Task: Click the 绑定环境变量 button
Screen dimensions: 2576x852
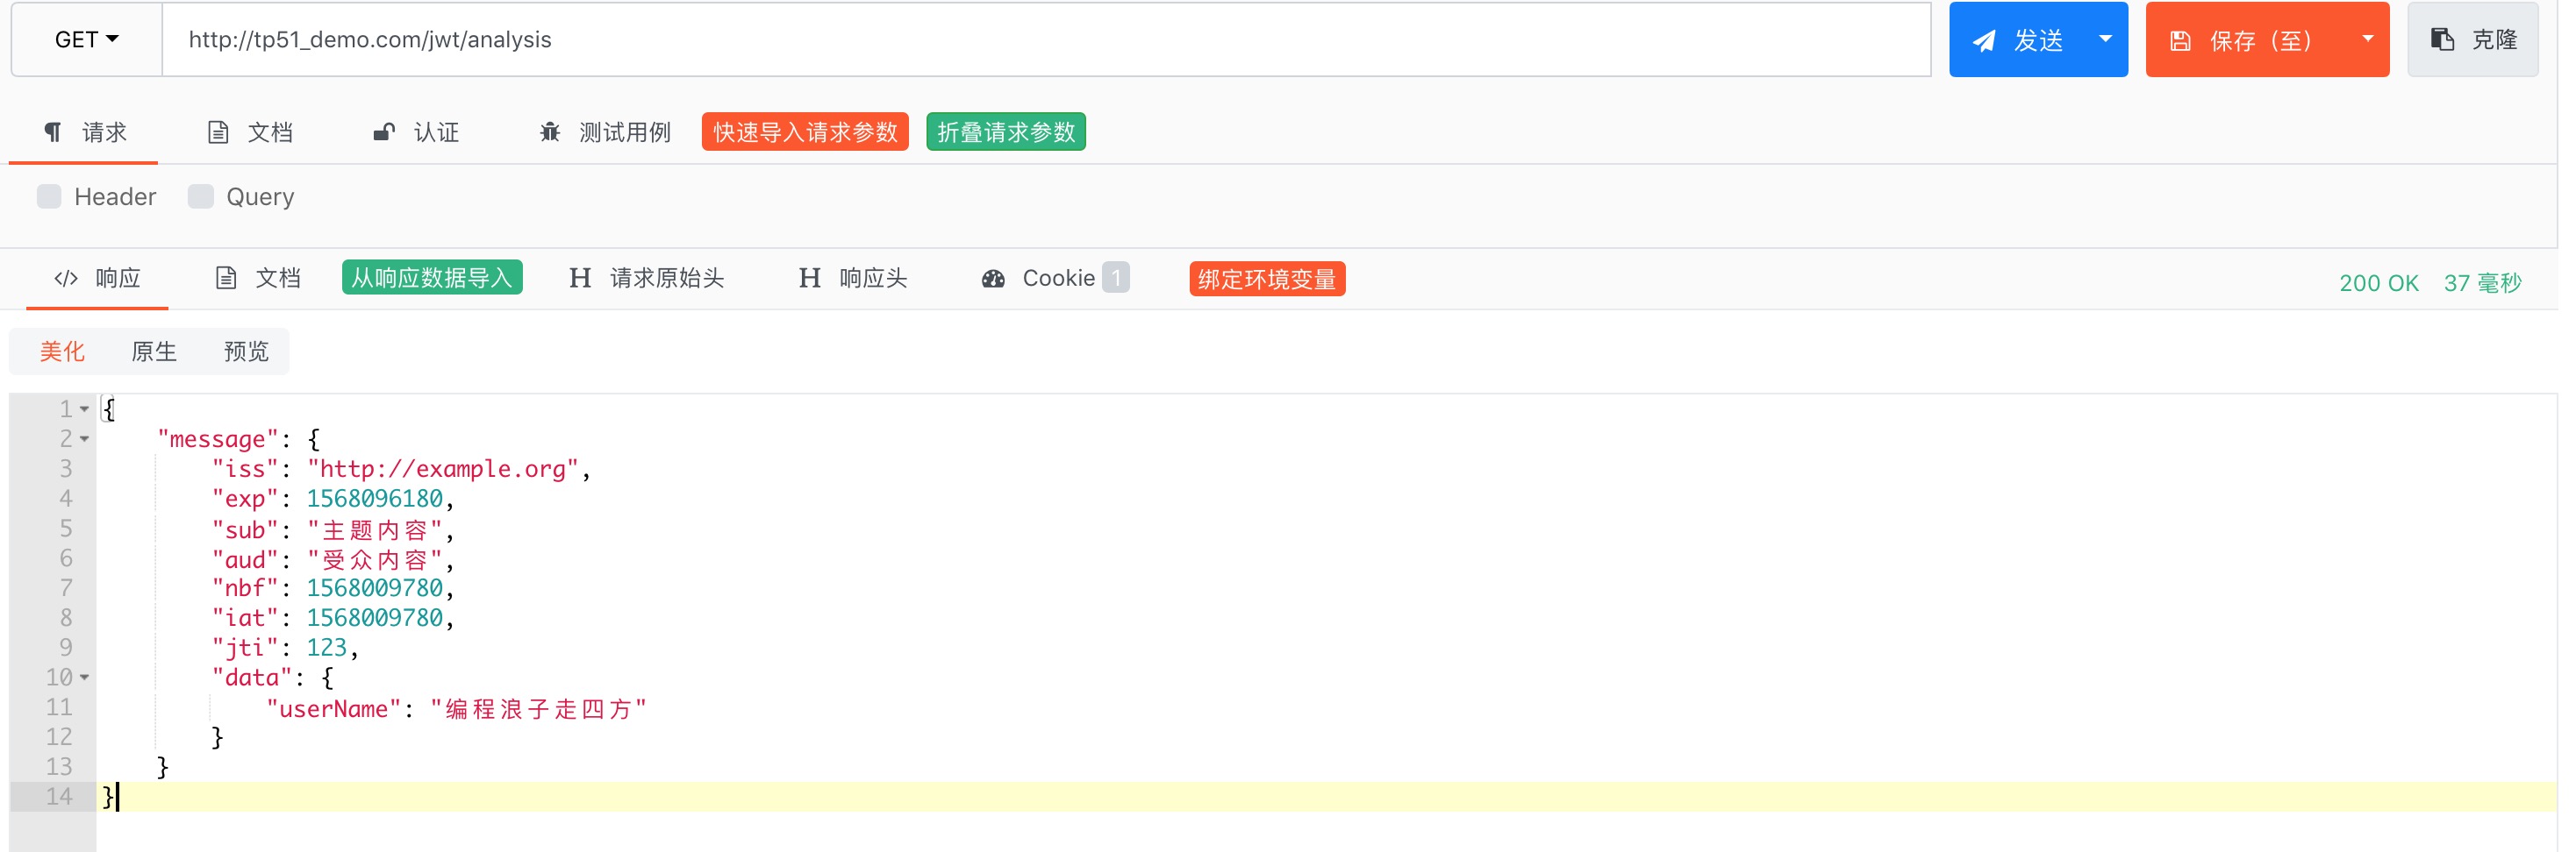Action: (1266, 280)
